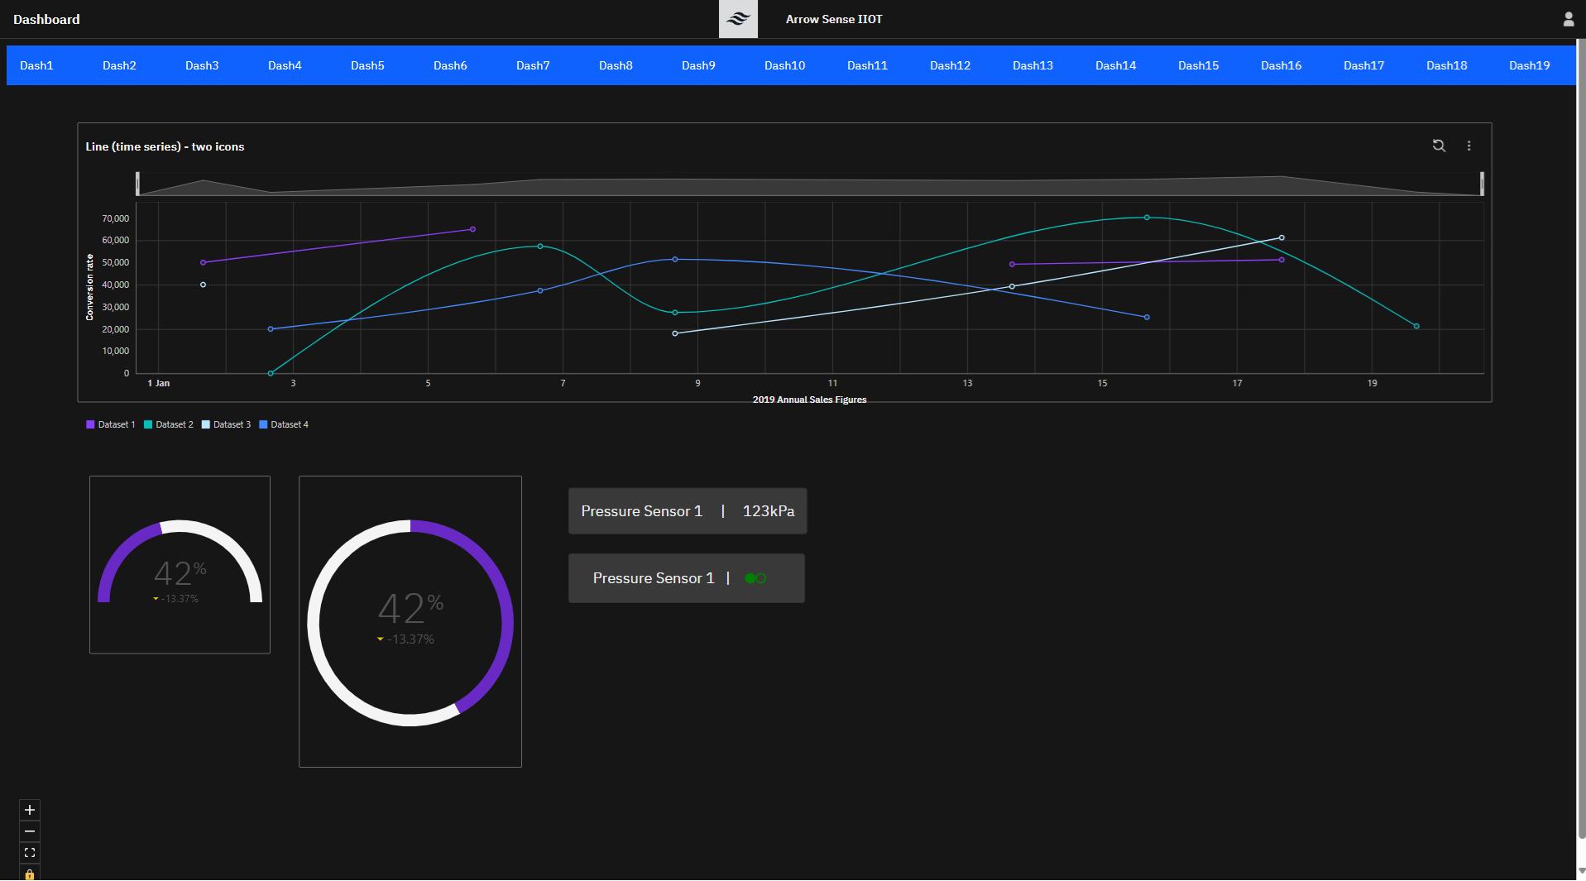This screenshot has height=881, width=1586.
Task: Toggle Dataset 1 in the legend
Action: coord(111,424)
